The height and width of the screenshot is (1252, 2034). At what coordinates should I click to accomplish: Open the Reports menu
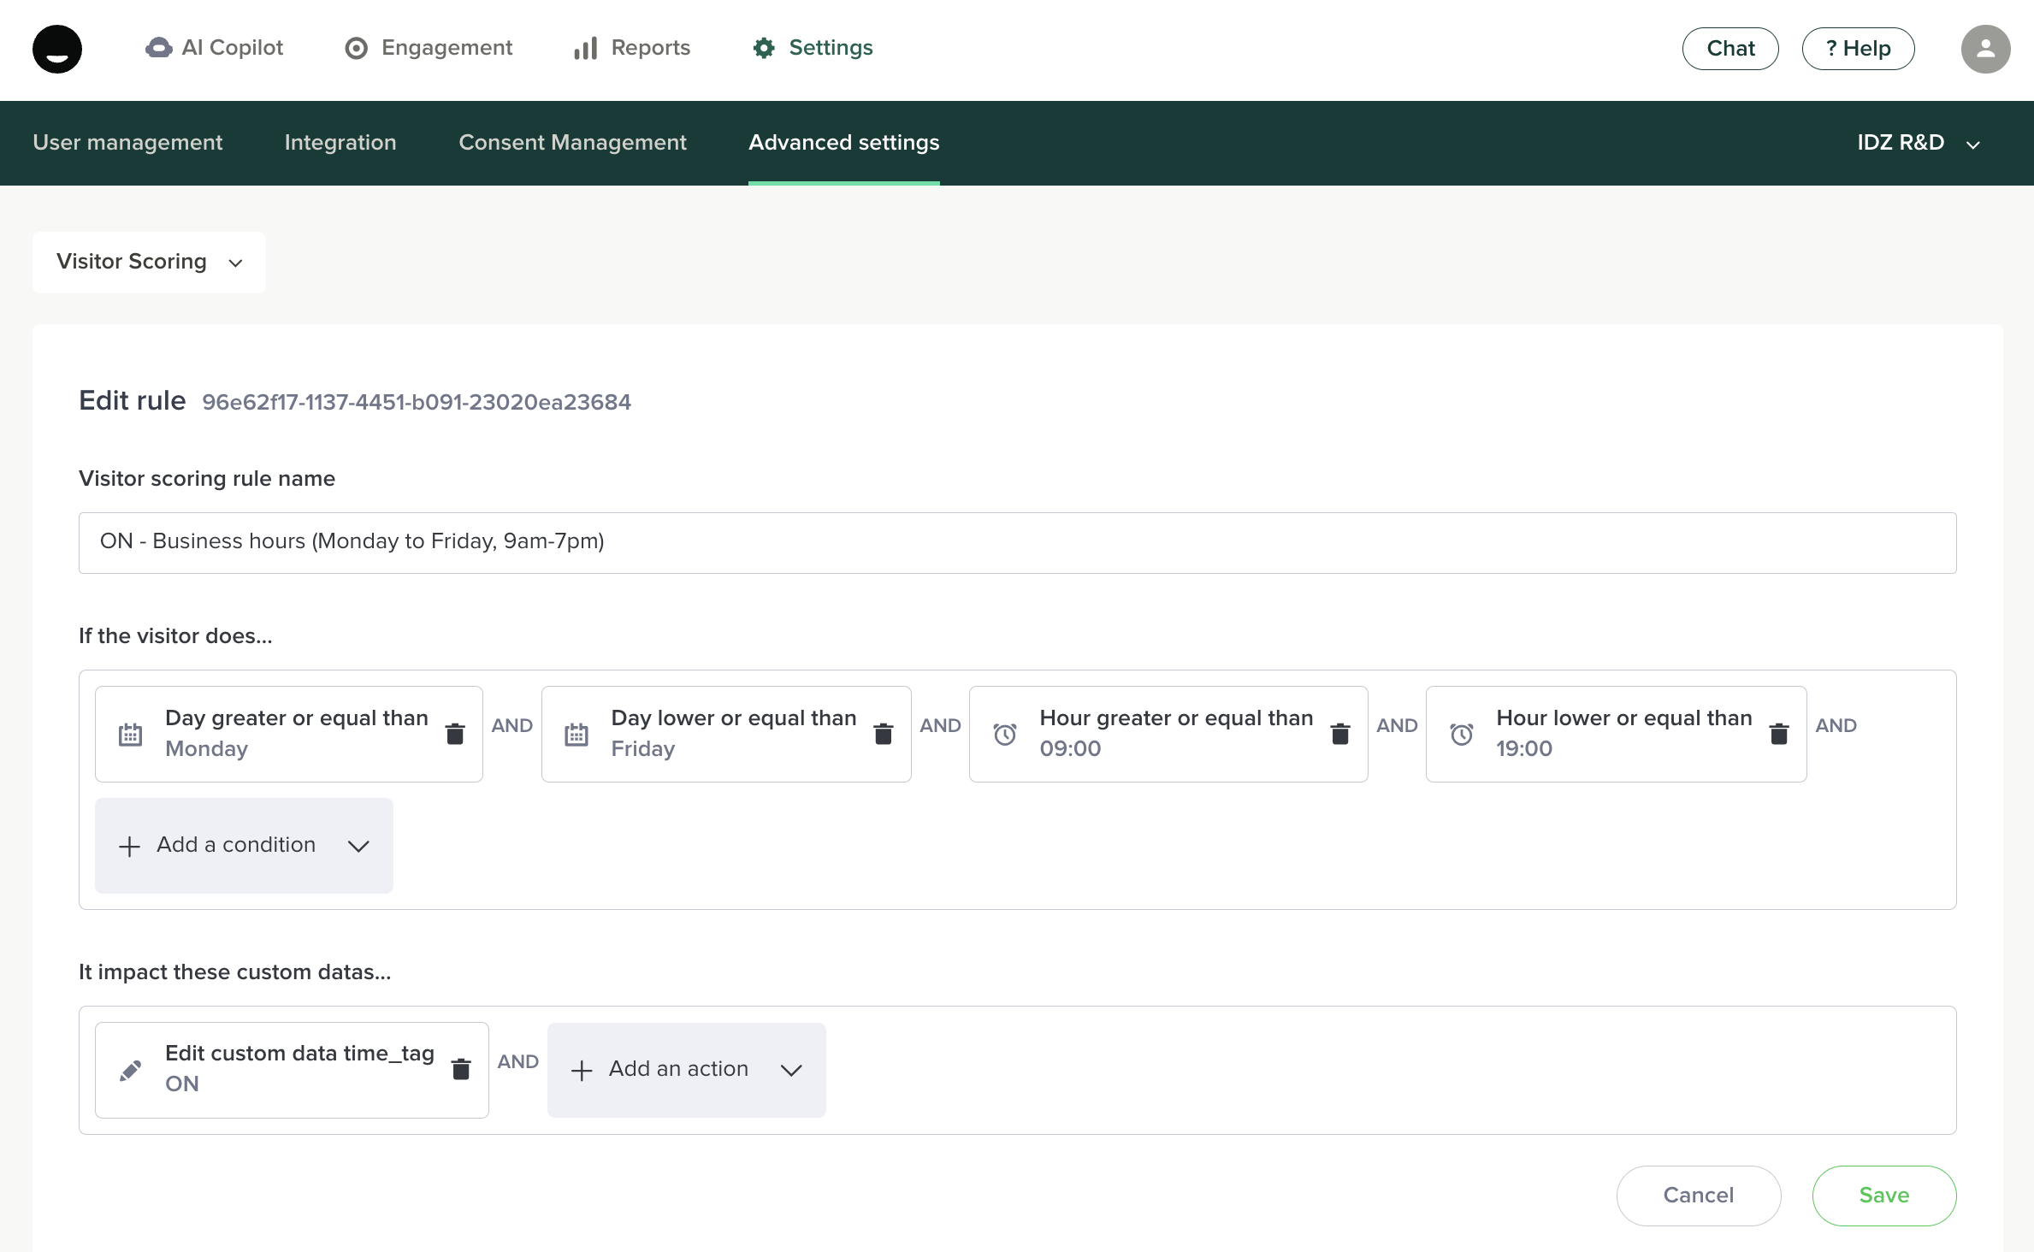pyautogui.click(x=632, y=48)
